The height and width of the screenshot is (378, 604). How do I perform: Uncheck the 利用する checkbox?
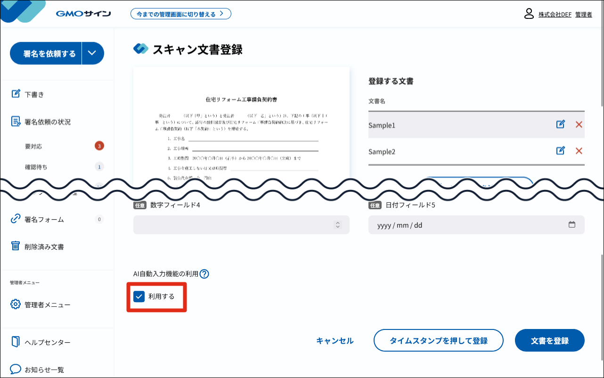(x=139, y=296)
